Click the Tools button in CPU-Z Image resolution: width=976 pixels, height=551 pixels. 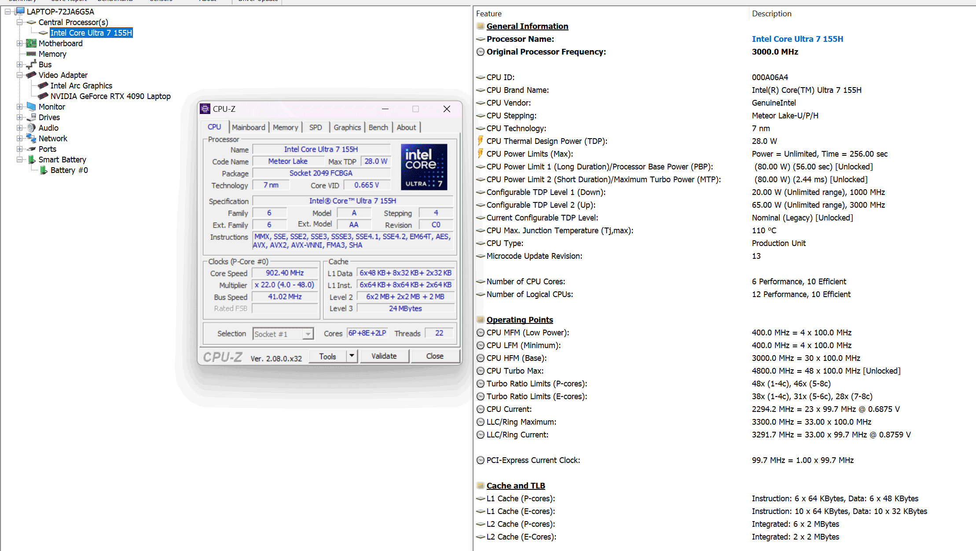(x=327, y=356)
